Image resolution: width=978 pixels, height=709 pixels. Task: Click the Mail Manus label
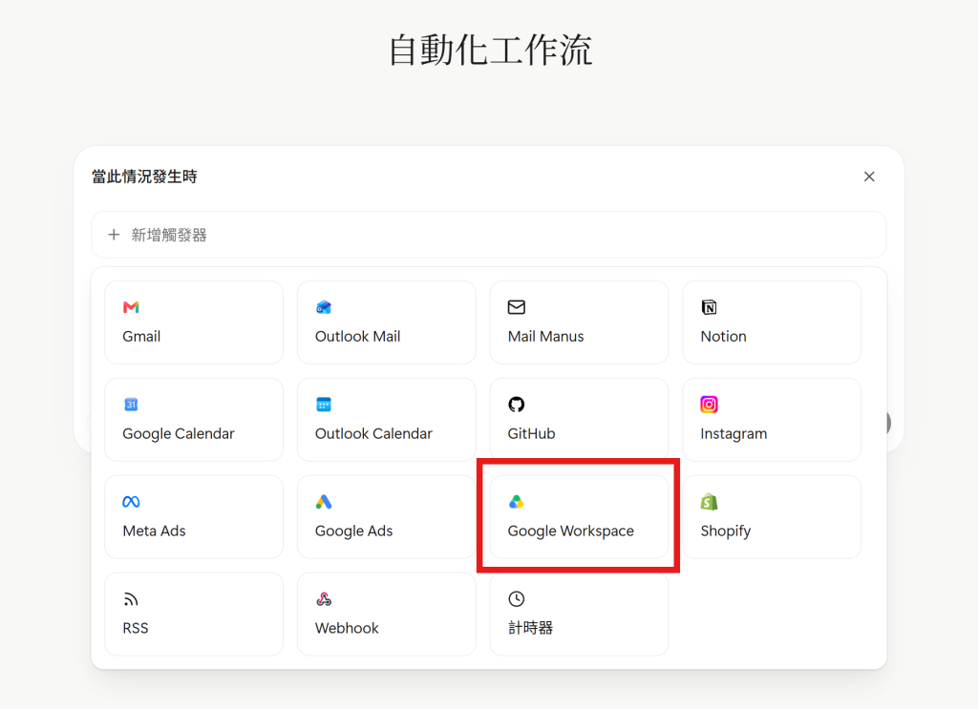pyautogui.click(x=545, y=337)
